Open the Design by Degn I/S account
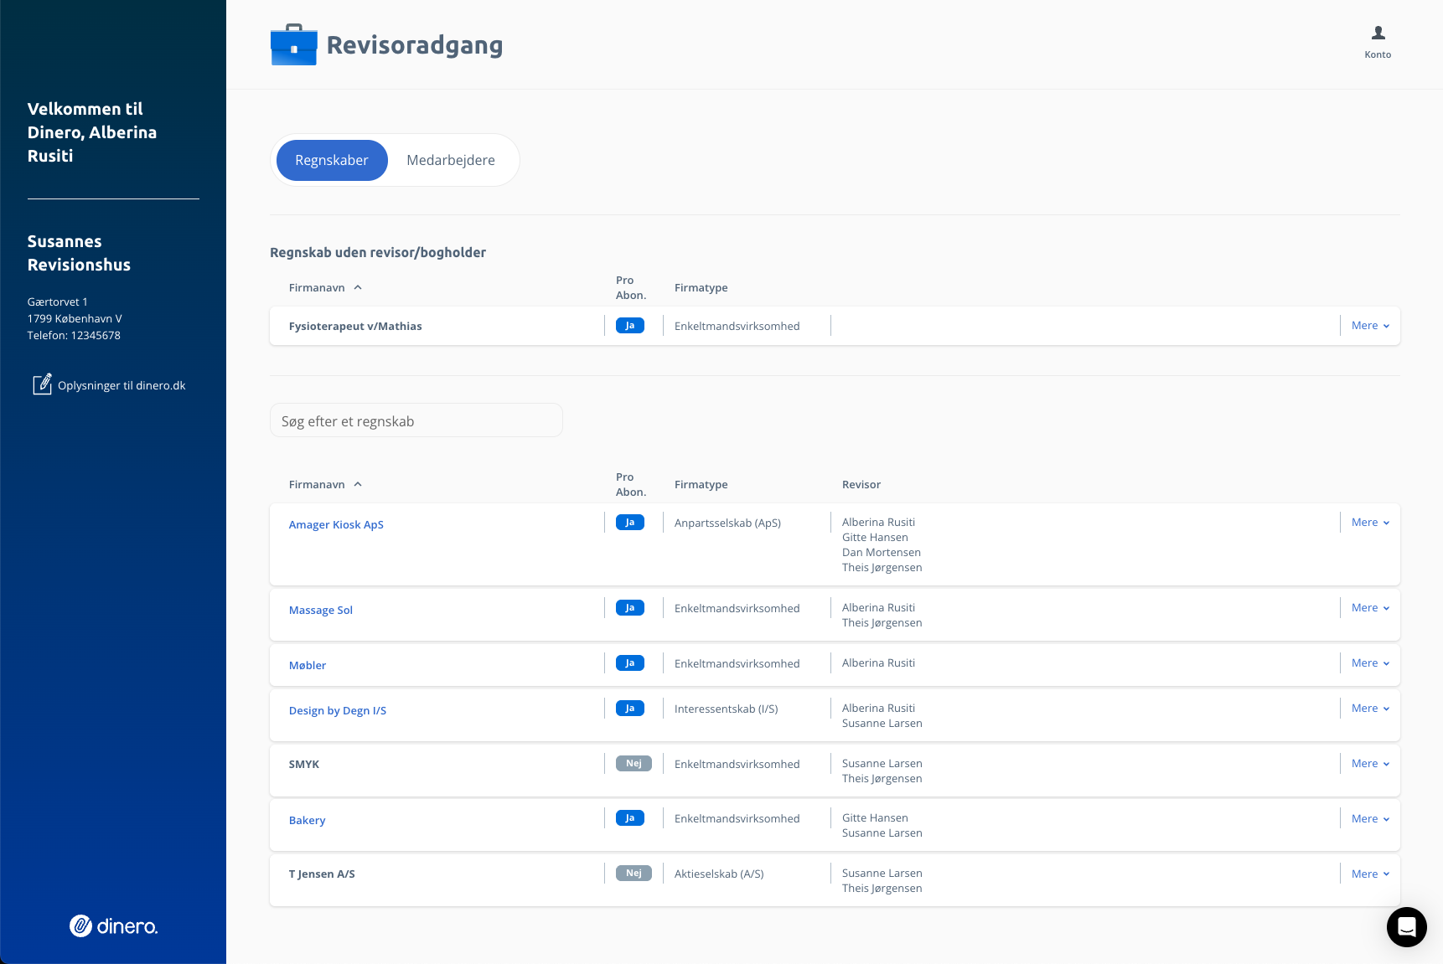 (337, 711)
